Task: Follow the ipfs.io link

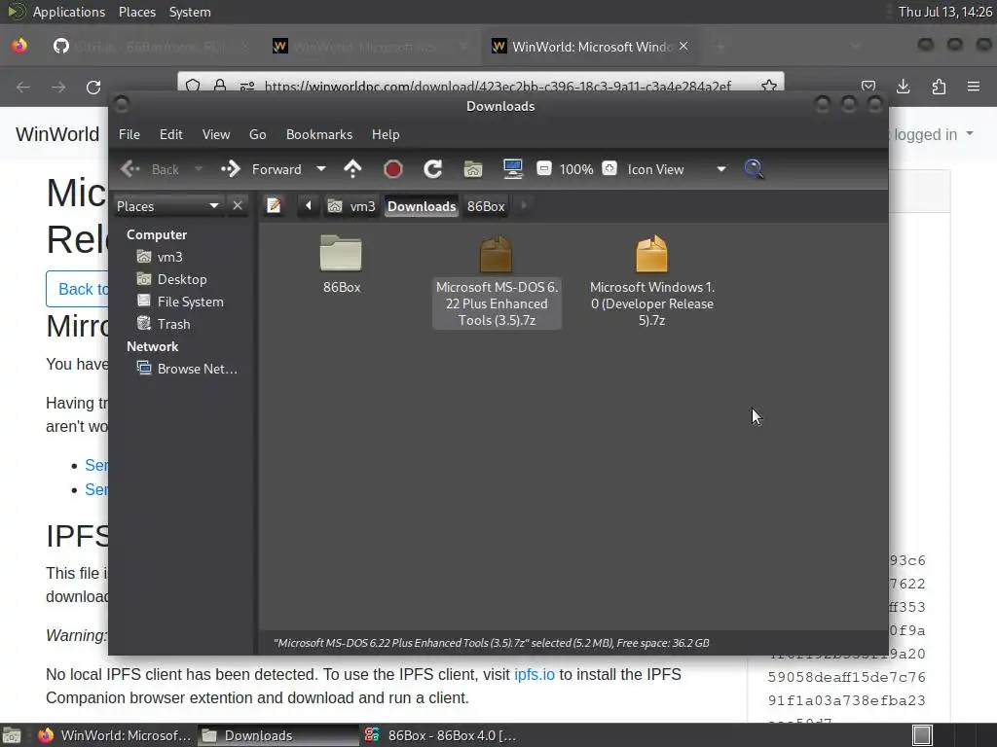Action: tap(535, 675)
